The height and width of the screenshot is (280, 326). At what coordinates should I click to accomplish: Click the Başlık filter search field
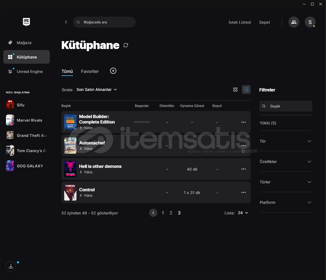coord(286,106)
